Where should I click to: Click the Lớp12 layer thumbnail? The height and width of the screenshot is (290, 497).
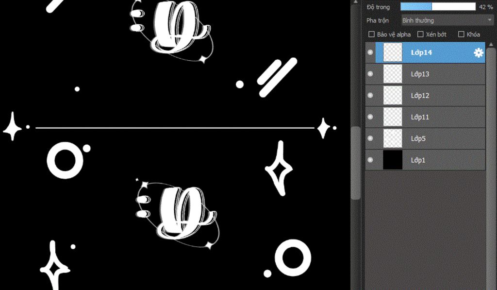(393, 96)
